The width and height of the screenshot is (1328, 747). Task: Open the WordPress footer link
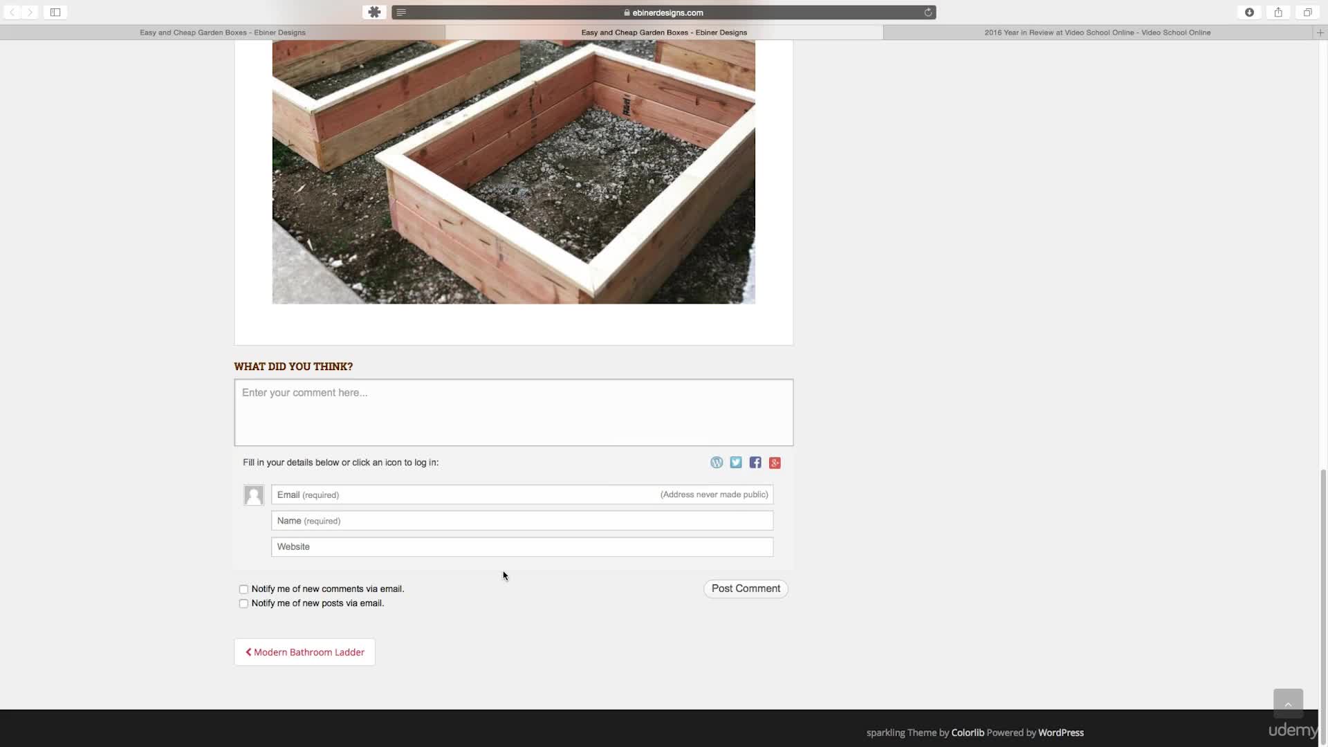coord(1061,732)
